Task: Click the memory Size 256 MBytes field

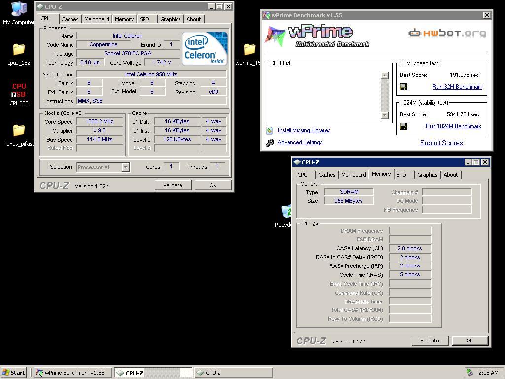Action: pos(349,201)
